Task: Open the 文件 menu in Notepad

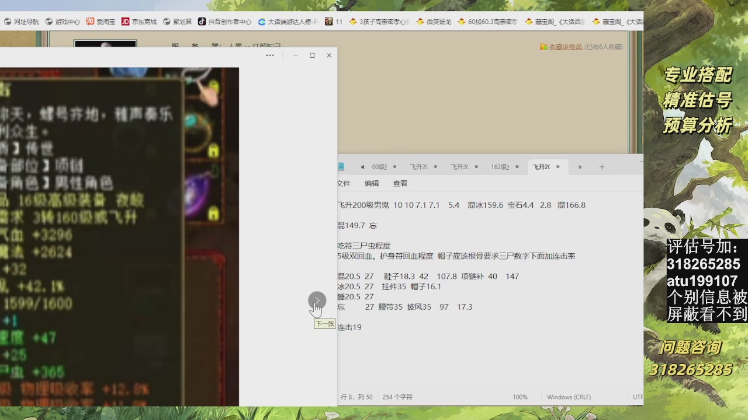Action: pyautogui.click(x=344, y=183)
